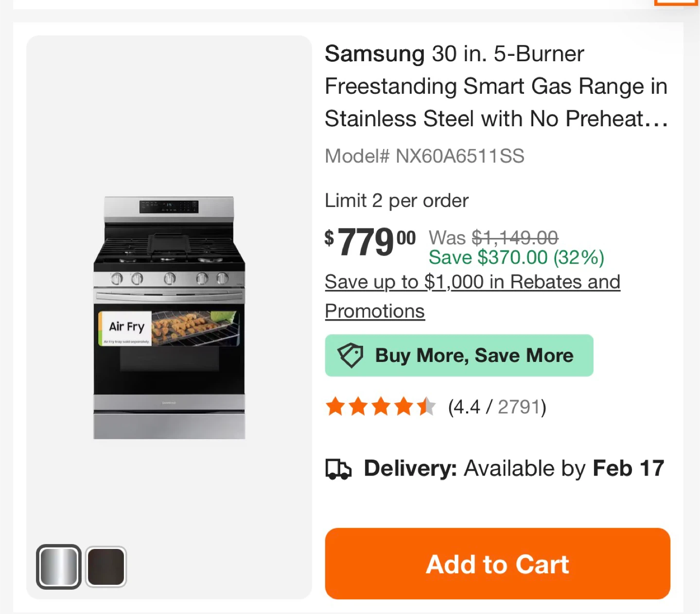Click the half-filled fifth rating star

[426, 407]
